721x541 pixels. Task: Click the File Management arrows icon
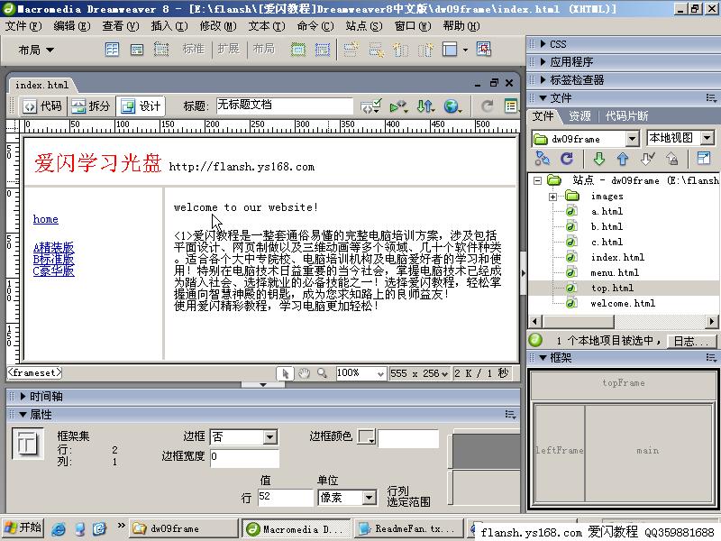[x=425, y=106]
